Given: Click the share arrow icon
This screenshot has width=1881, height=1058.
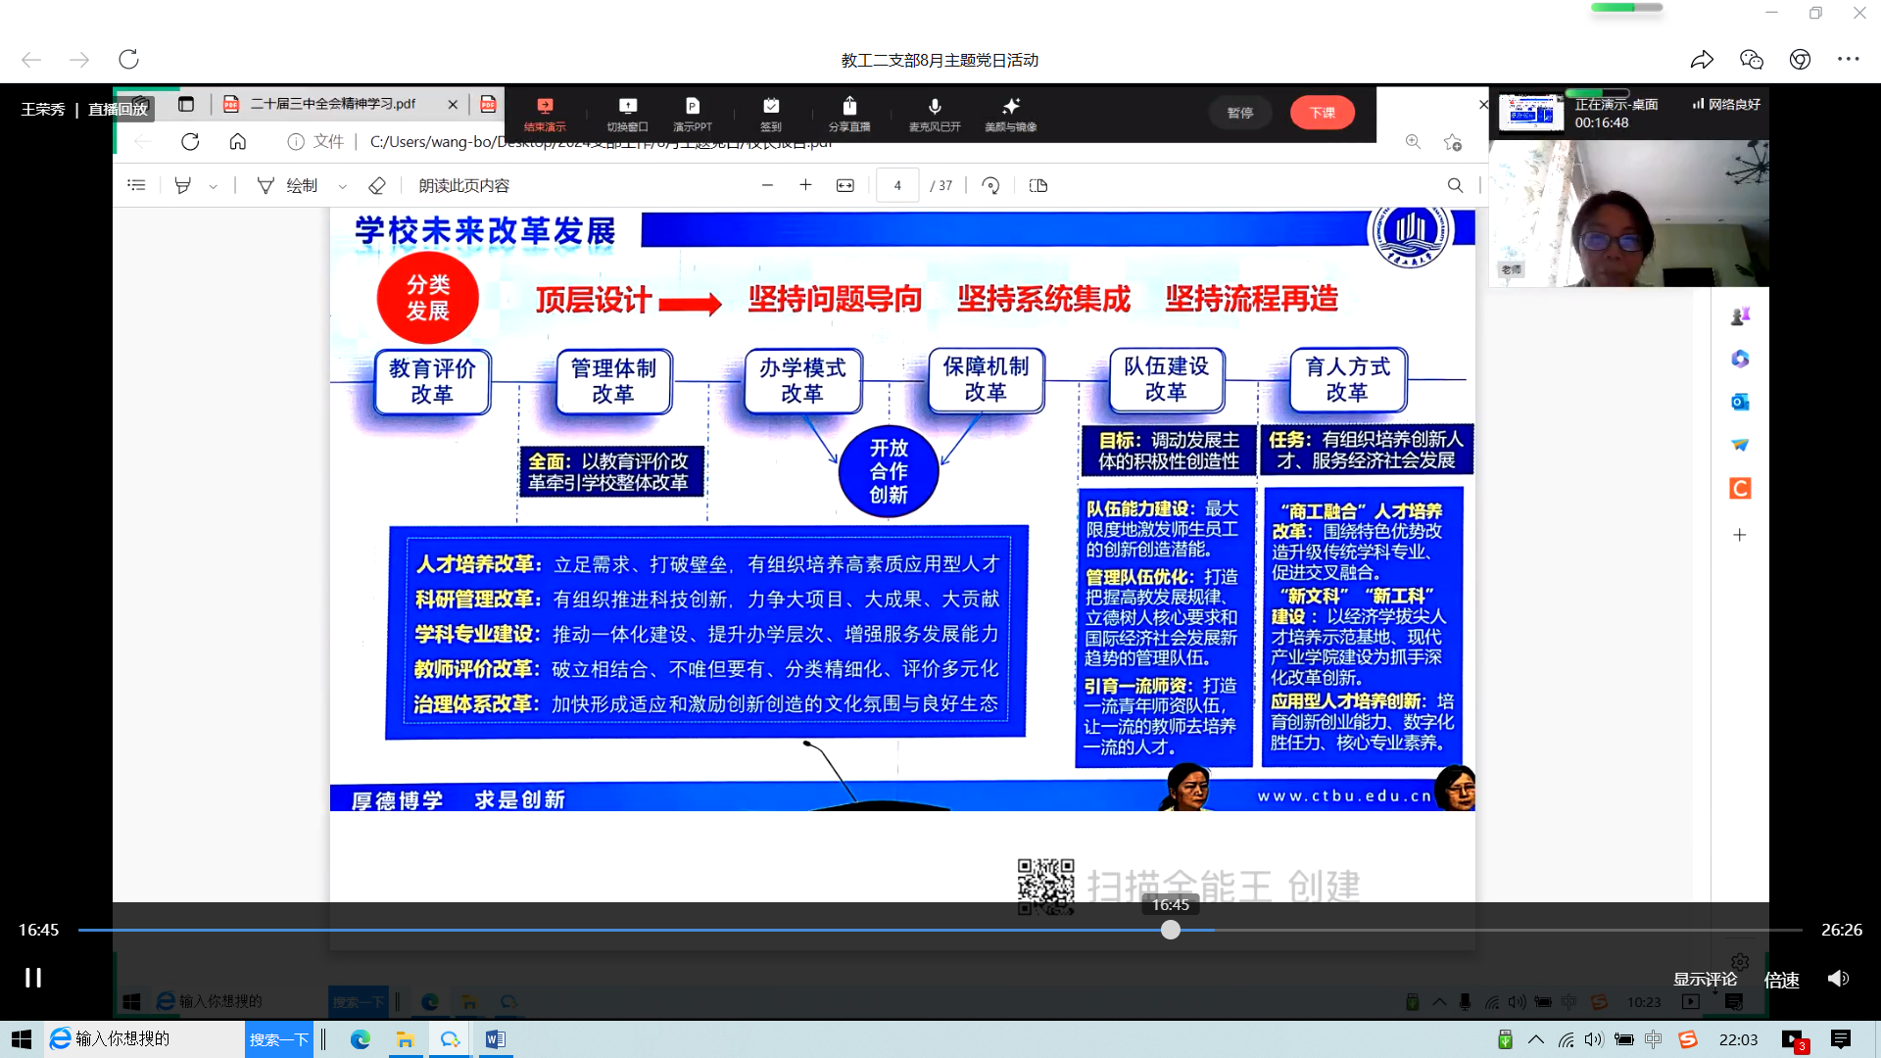Looking at the screenshot, I should pyautogui.click(x=1702, y=60).
